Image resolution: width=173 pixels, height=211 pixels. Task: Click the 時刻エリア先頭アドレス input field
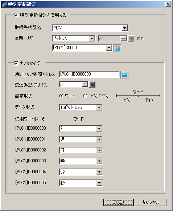pos(89,74)
